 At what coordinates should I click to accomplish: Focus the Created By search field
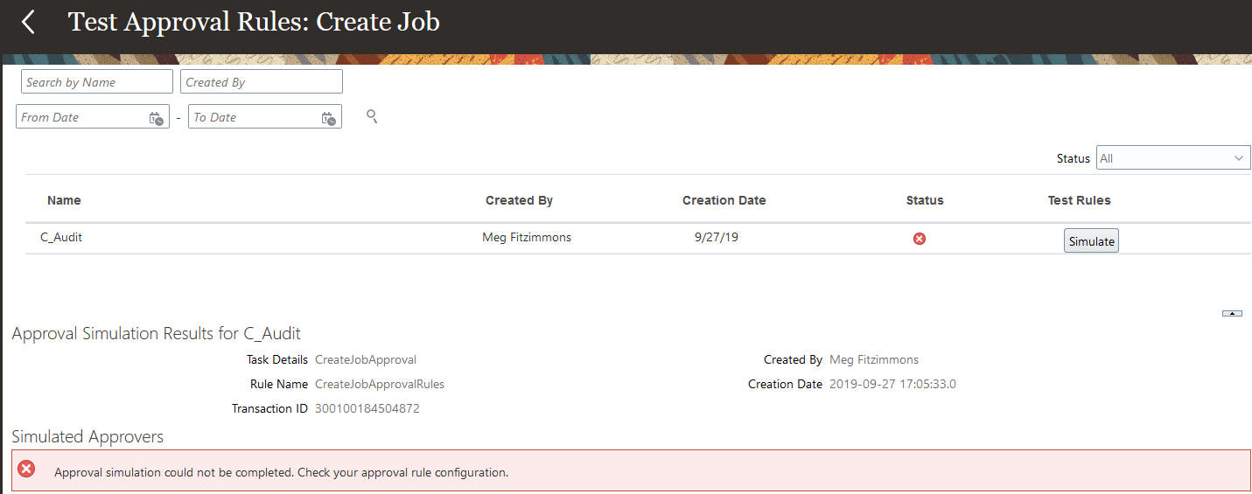(x=261, y=82)
